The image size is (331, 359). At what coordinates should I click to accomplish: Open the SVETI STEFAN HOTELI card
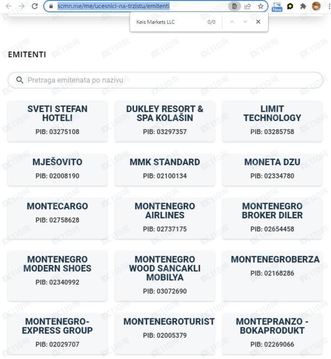tap(58, 121)
